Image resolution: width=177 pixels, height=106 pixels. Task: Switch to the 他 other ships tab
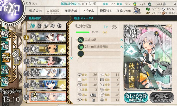59,26
